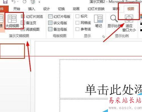Open 讲义母版 handout master
This screenshot has height=112, width=142.
click(58, 23)
